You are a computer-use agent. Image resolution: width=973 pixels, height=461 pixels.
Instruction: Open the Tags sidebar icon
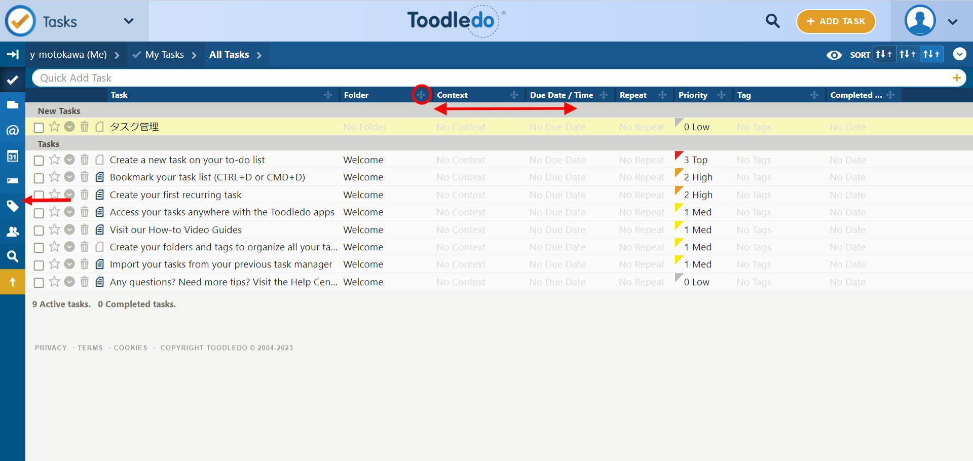coord(13,206)
